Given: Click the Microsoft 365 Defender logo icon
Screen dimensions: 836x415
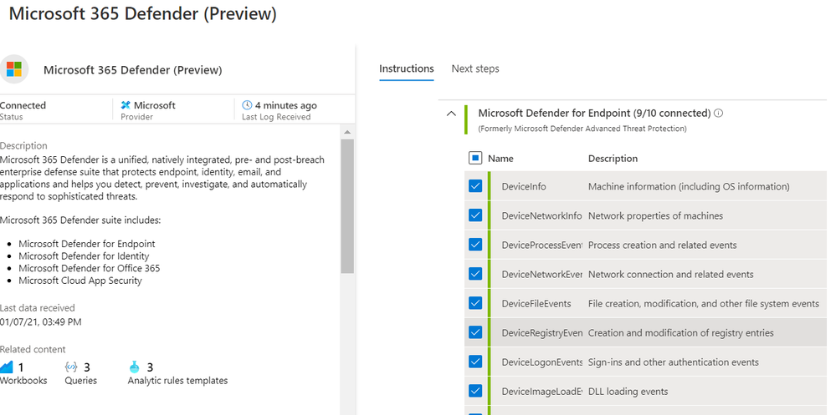Looking at the screenshot, I should pyautogui.click(x=13, y=70).
